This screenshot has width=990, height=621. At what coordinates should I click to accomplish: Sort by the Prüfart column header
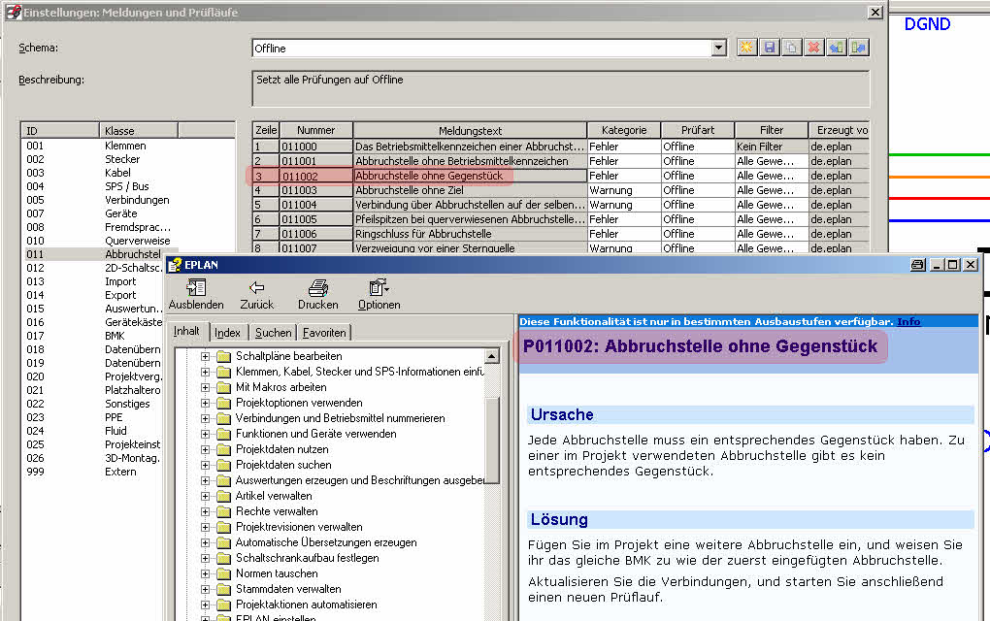[x=698, y=130]
